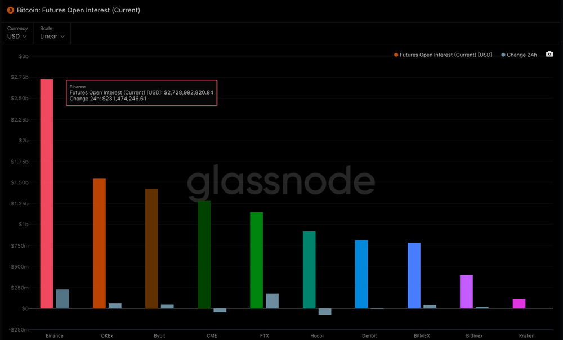Click the BitMEX Change 24h bar

point(430,306)
